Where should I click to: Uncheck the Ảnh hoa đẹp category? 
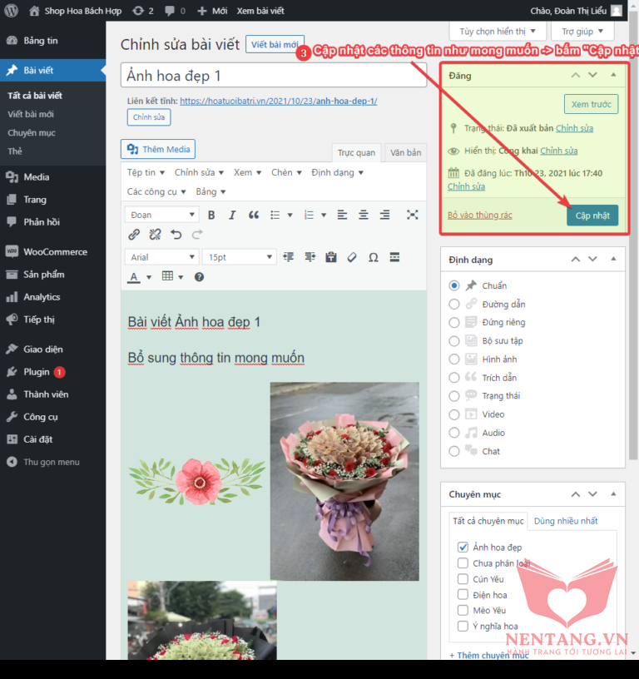click(x=463, y=548)
